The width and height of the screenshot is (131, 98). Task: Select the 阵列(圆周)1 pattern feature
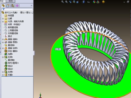pos(13,63)
